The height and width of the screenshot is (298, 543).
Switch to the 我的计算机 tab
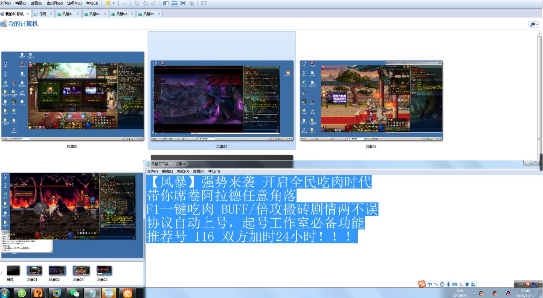pos(15,14)
